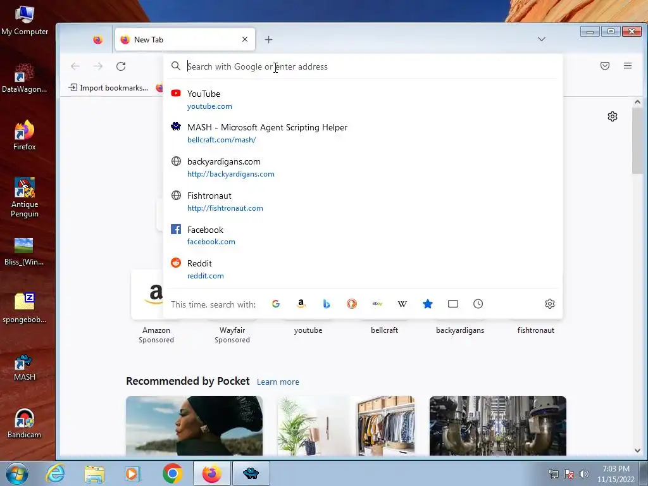Open the fishtronaut top site shortcut

pyautogui.click(x=535, y=330)
